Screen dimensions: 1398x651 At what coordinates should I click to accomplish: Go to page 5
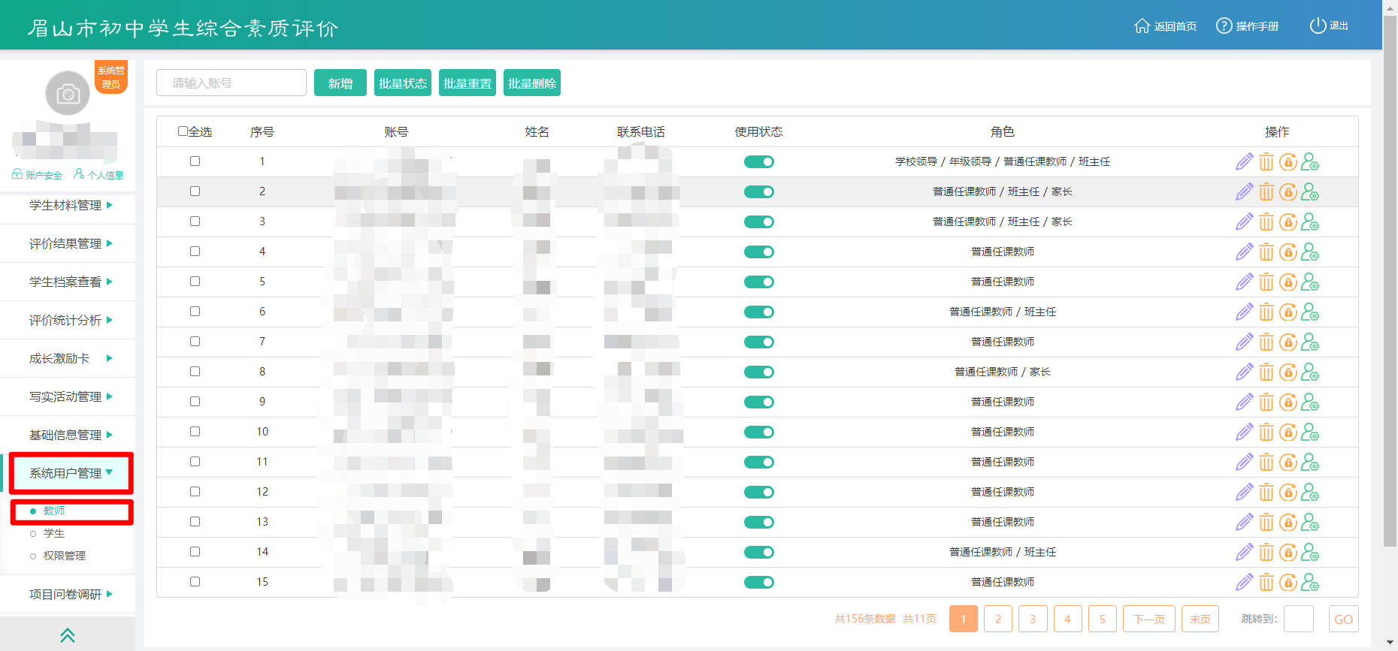pyautogui.click(x=1103, y=619)
